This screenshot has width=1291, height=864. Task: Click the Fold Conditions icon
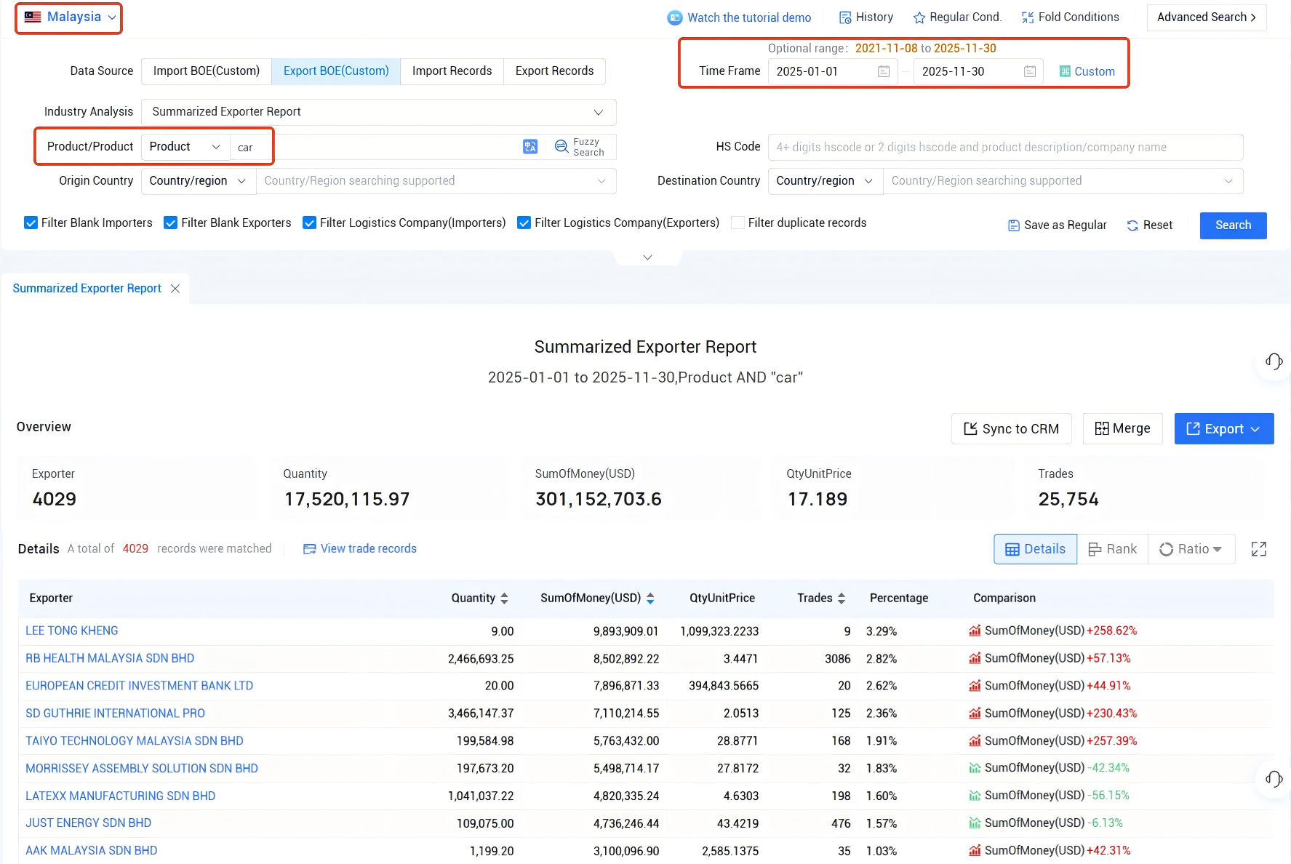click(1028, 17)
